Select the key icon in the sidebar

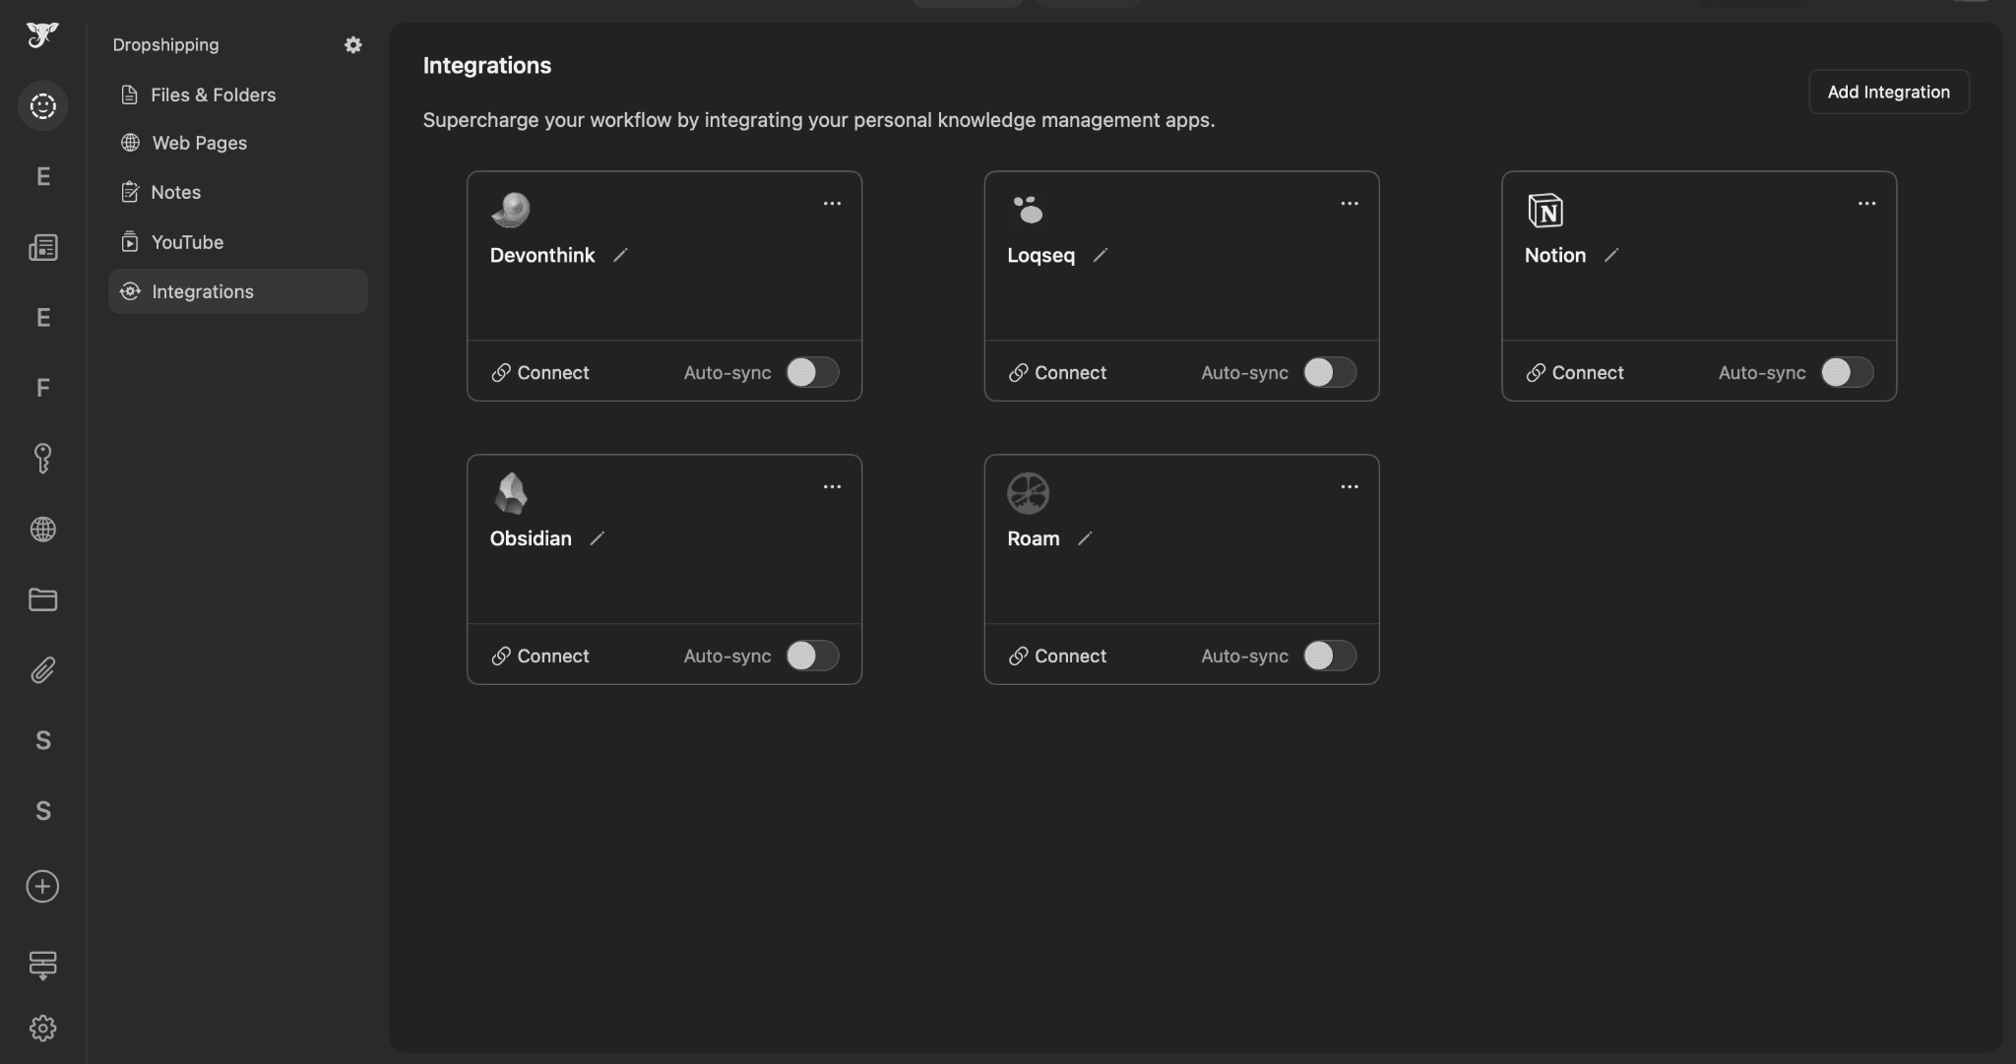(x=42, y=459)
